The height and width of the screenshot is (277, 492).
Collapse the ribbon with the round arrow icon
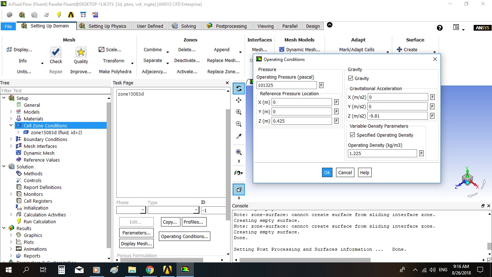[x=330, y=25]
